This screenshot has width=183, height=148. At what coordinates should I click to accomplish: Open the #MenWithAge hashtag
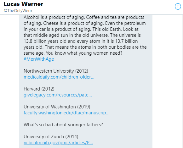pyautogui.click(x=39, y=59)
